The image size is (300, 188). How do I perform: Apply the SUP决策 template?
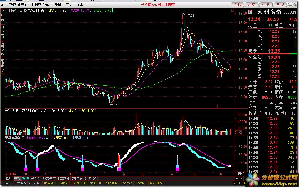click(77, 179)
